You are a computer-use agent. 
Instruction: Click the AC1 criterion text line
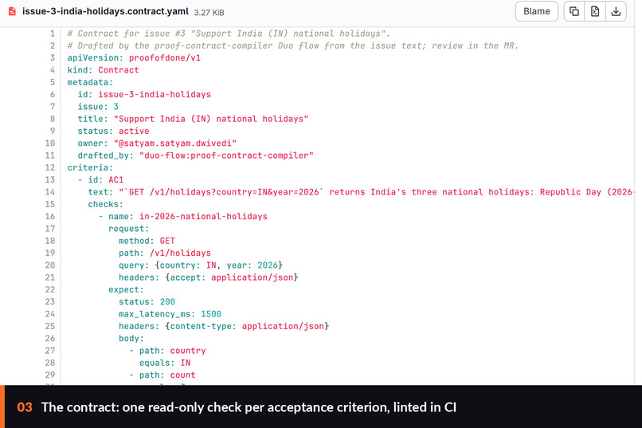click(x=361, y=192)
